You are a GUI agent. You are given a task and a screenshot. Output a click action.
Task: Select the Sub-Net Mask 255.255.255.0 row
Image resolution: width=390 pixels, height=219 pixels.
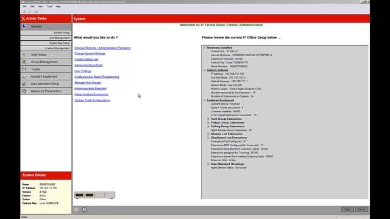(228, 77)
